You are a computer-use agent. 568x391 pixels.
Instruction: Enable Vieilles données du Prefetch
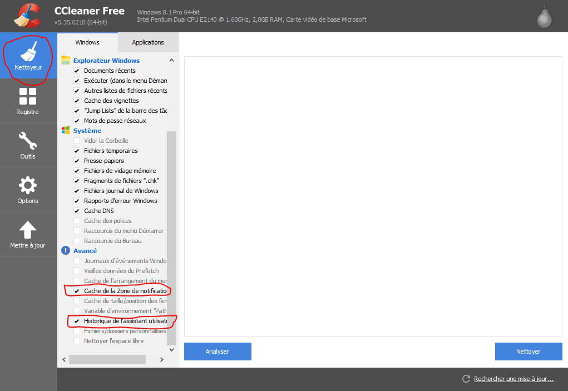[77, 271]
